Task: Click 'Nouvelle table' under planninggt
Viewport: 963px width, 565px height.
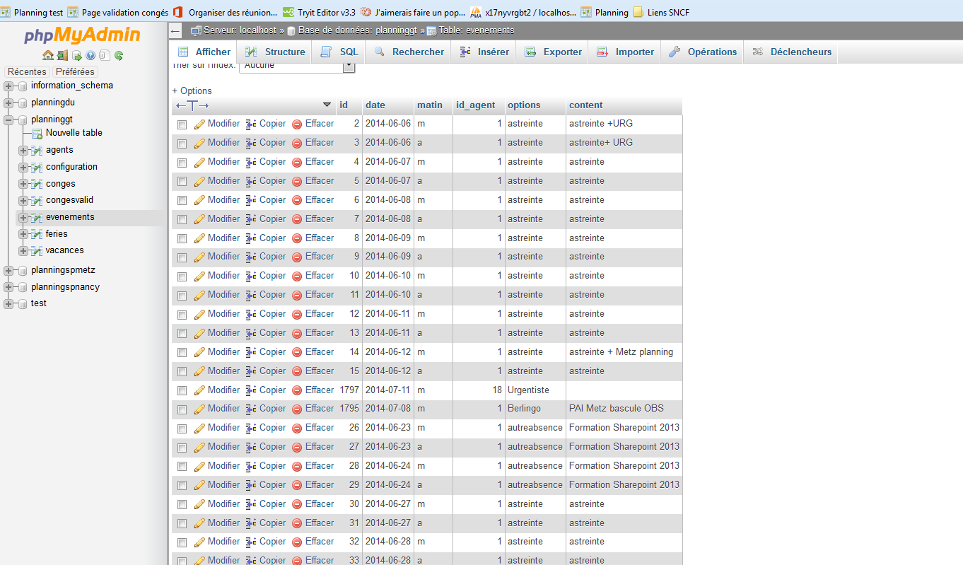Action: (x=75, y=132)
